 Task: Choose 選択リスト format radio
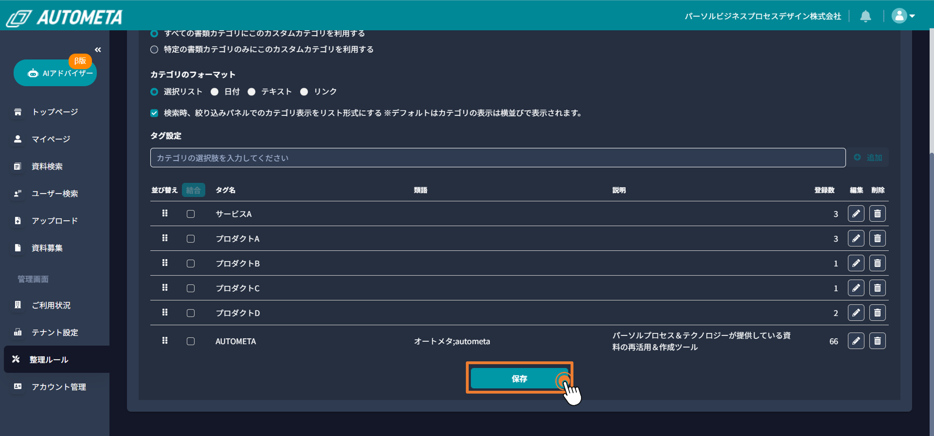point(154,92)
